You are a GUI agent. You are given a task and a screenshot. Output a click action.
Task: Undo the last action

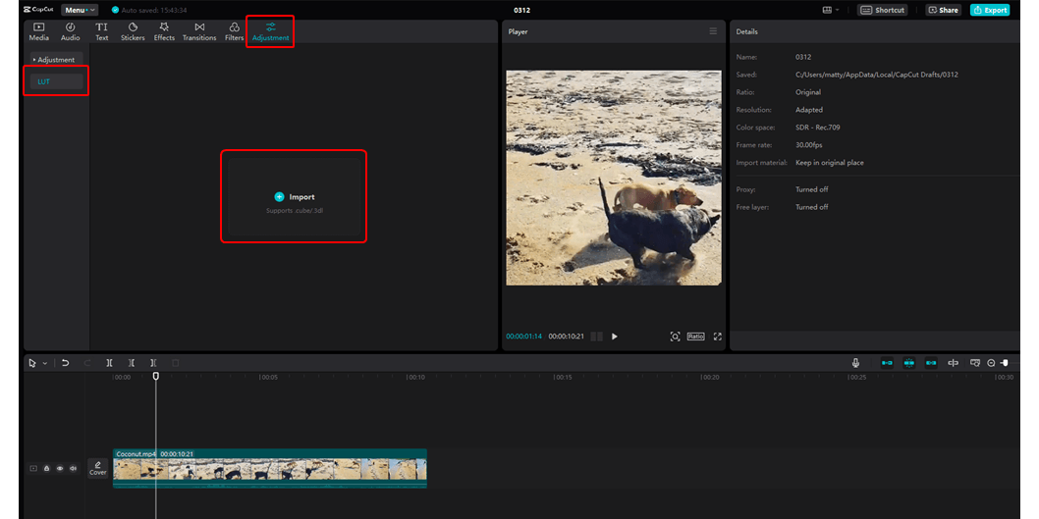pyautogui.click(x=65, y=363)
